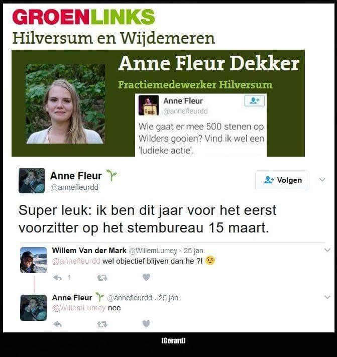Viewport: 337px width, 357px height.
Task: Click follow icon in embedded stenen tweet
Action: tap(255, 100)
